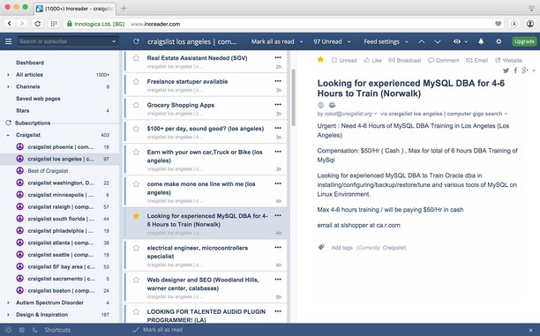The height and width of the screenshot is (336, 540).
Task: Collapse the Craigslist folder
Action: pos(8,135)
